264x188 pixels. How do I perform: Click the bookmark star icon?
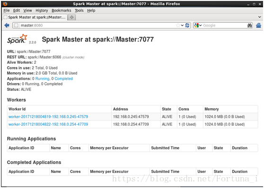(178, 26)
